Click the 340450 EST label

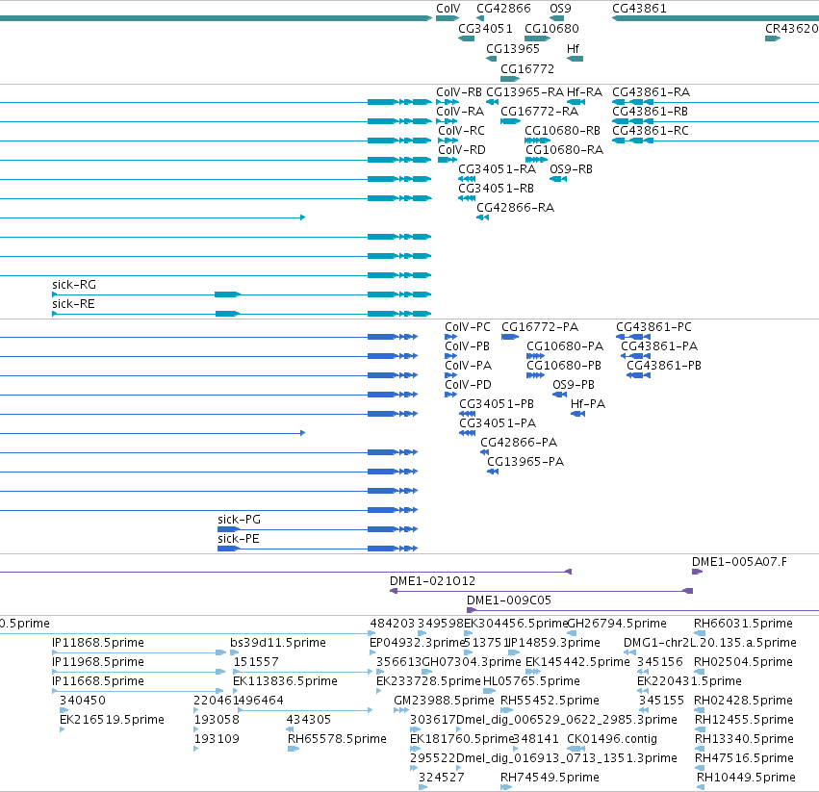83,701
